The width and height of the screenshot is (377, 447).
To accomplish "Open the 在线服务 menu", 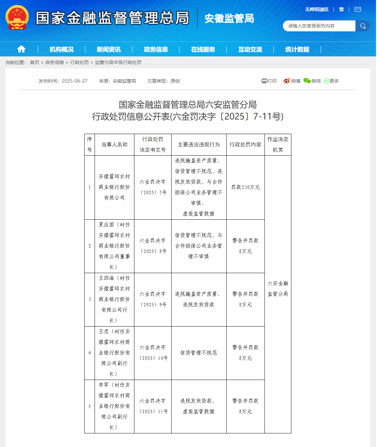I will coord(203,49).
